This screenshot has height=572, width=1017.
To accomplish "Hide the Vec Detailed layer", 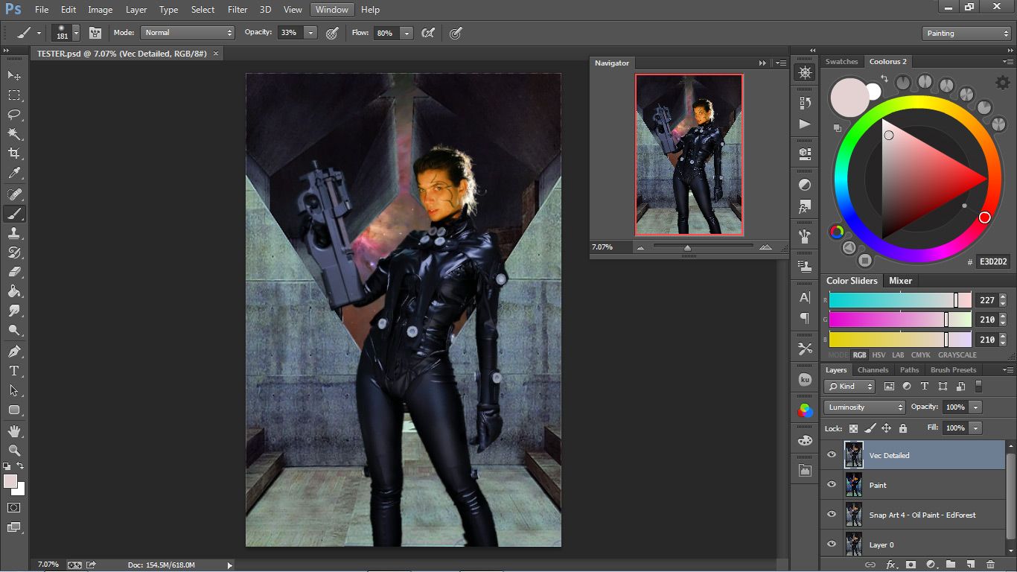I will point(832,455).
